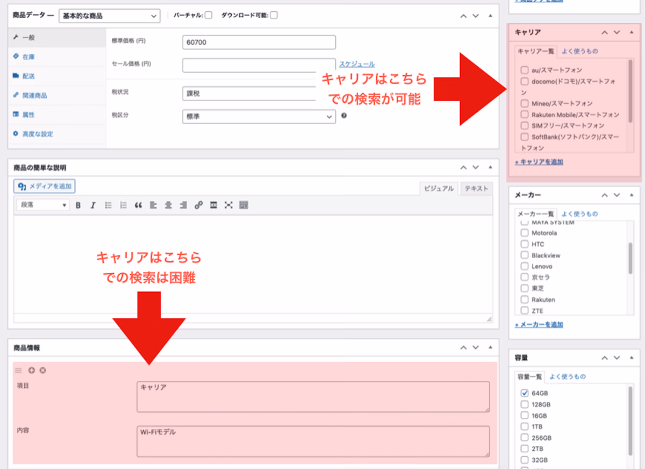Move the メーカー panel down

point(617,195)
